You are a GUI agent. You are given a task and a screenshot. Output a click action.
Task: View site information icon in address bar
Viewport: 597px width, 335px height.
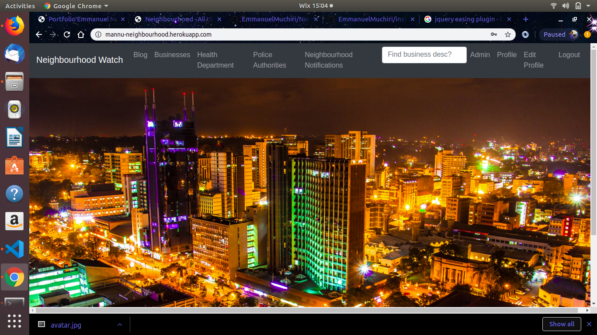pyautogui.click(x=98, y=34)
